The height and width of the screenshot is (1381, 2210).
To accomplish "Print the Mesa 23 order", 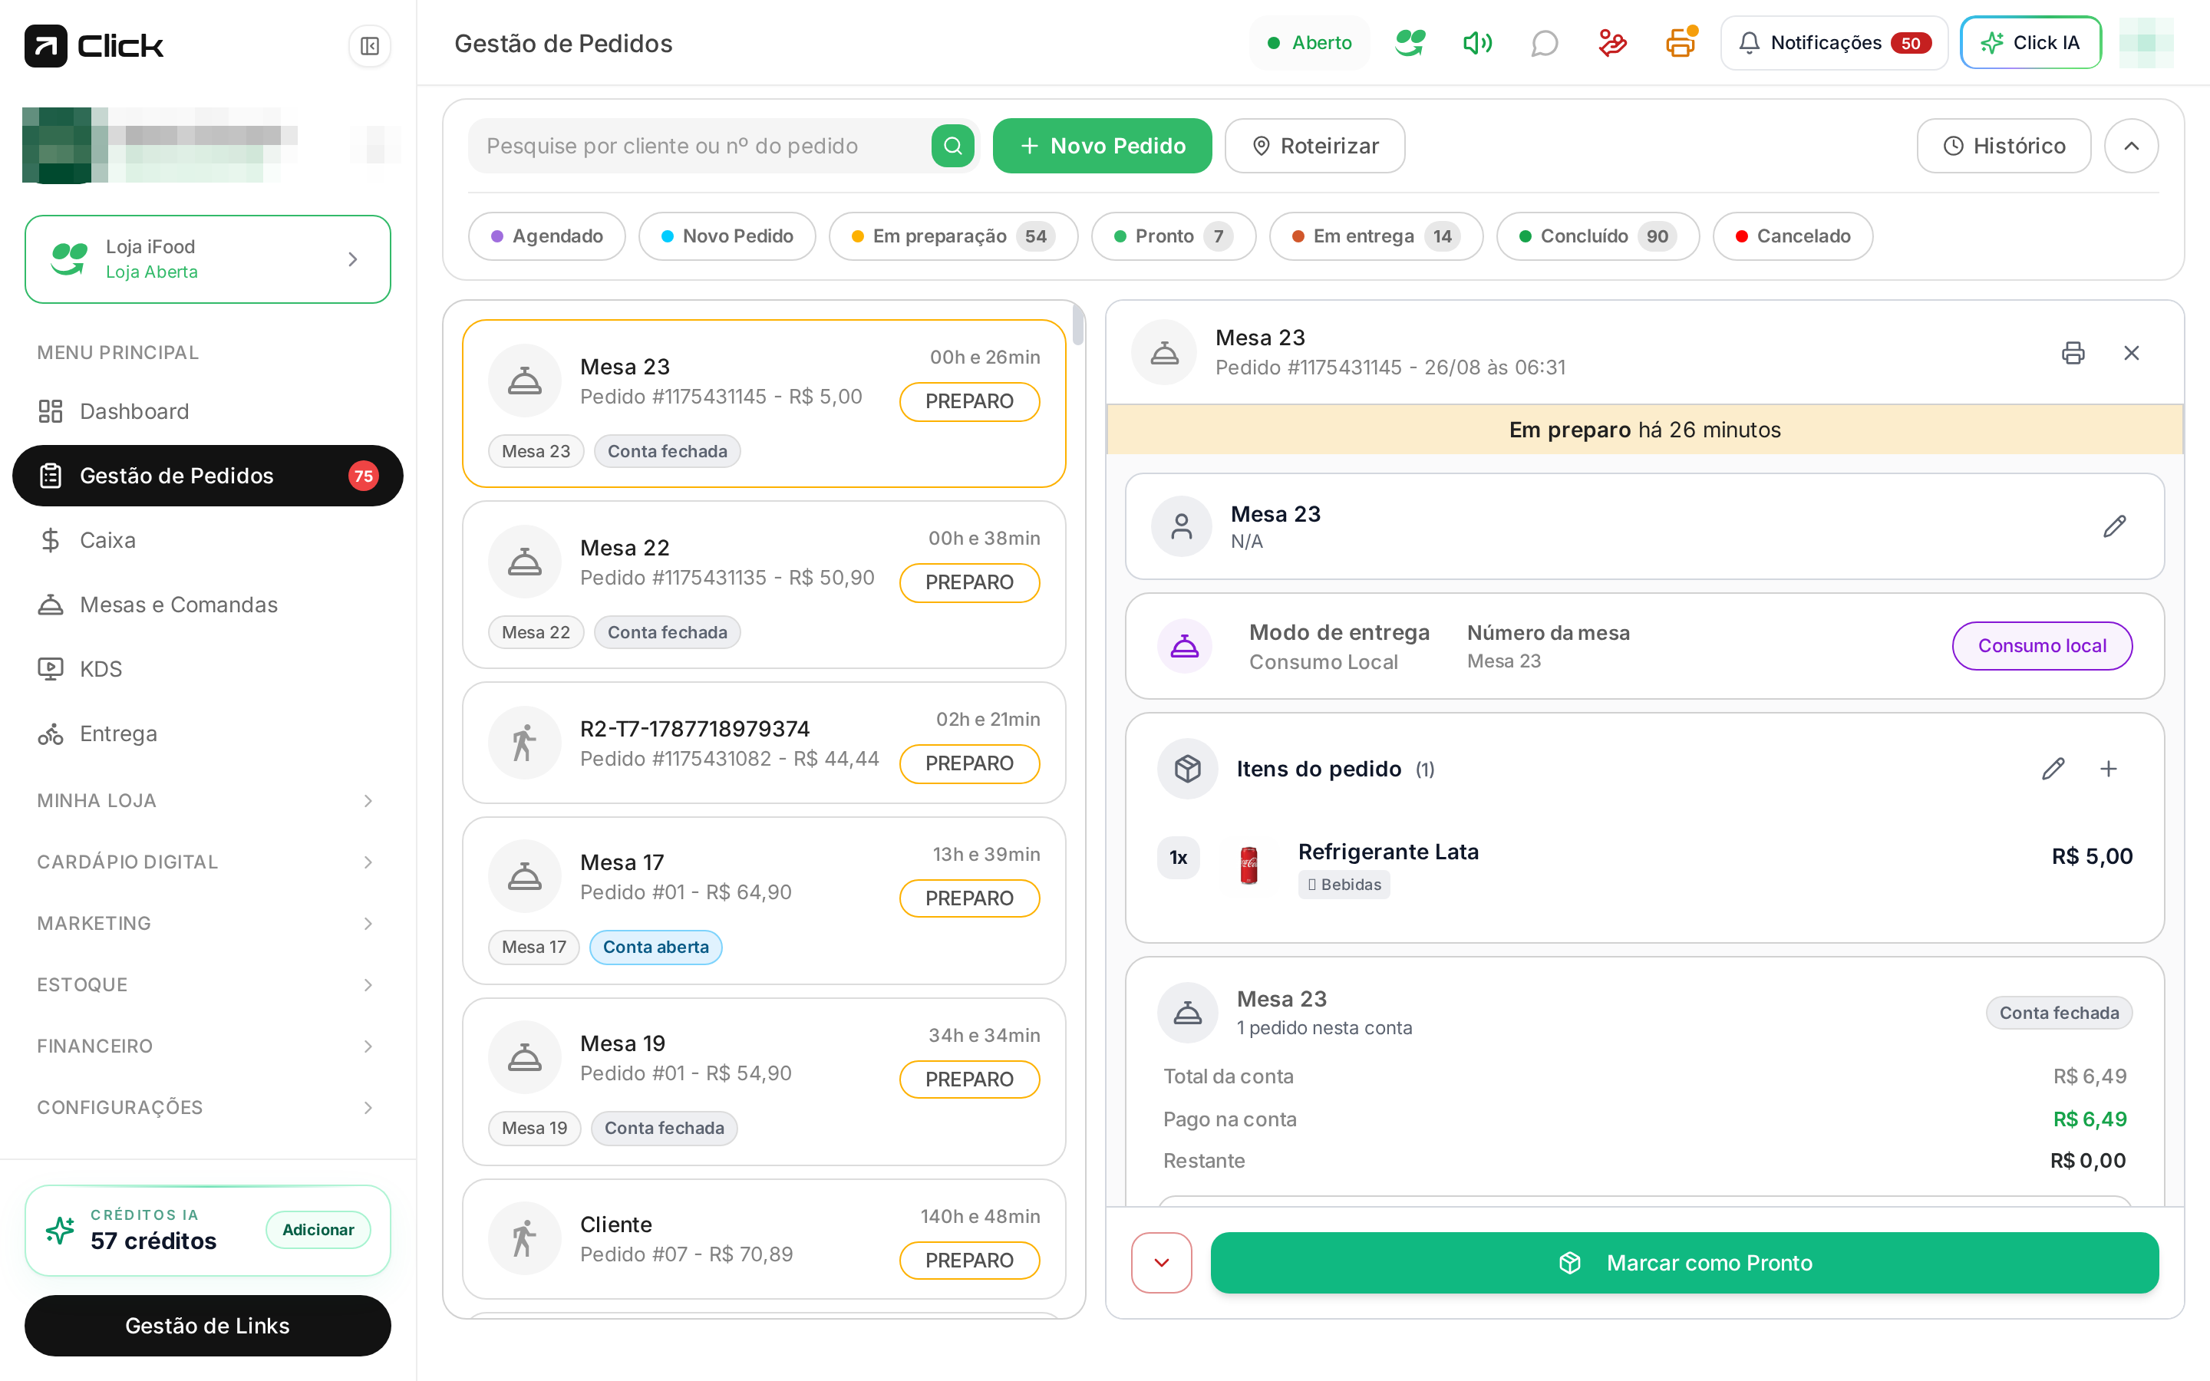I will [x=2073, y=353].
